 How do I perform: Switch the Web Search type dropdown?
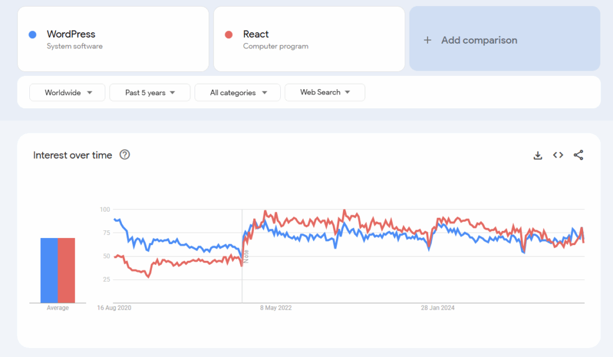click(x=325, y=93)
